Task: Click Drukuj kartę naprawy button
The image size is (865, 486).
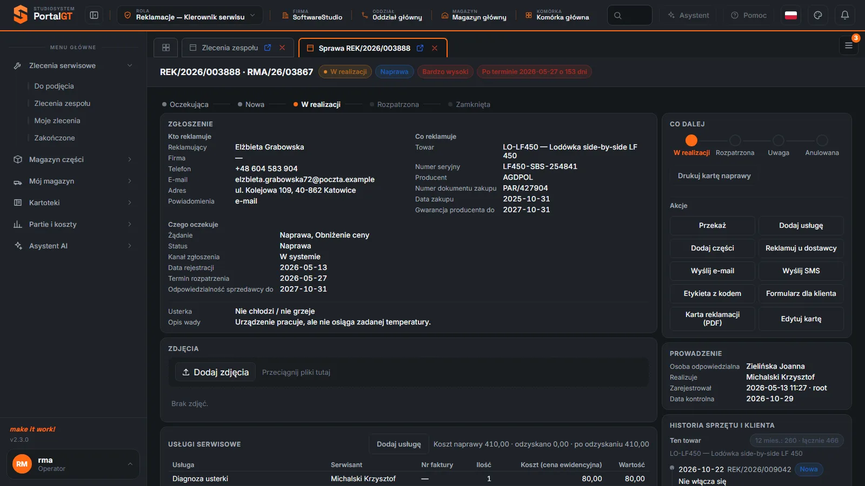Action: tap(714, 175)
